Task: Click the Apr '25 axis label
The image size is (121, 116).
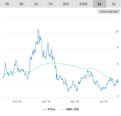Action: pos(75,101)
